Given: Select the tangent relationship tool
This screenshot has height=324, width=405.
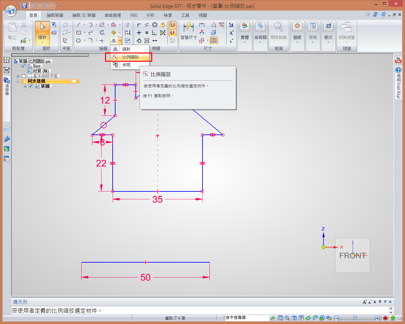Looking at the screenshot, I should [139, 40].
